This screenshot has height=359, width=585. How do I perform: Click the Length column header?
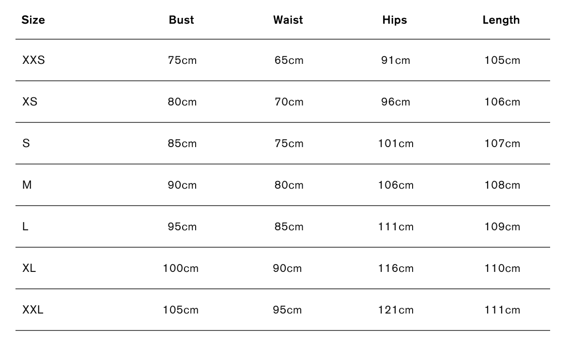[501, 20]
